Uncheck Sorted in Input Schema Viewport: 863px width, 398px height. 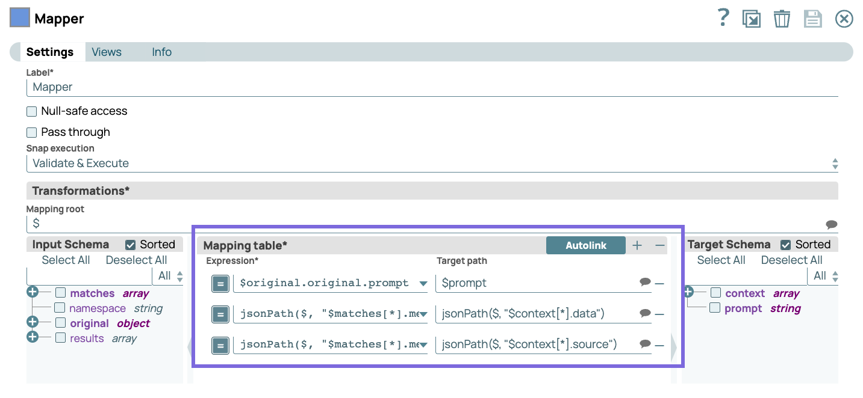coord(131,245)
